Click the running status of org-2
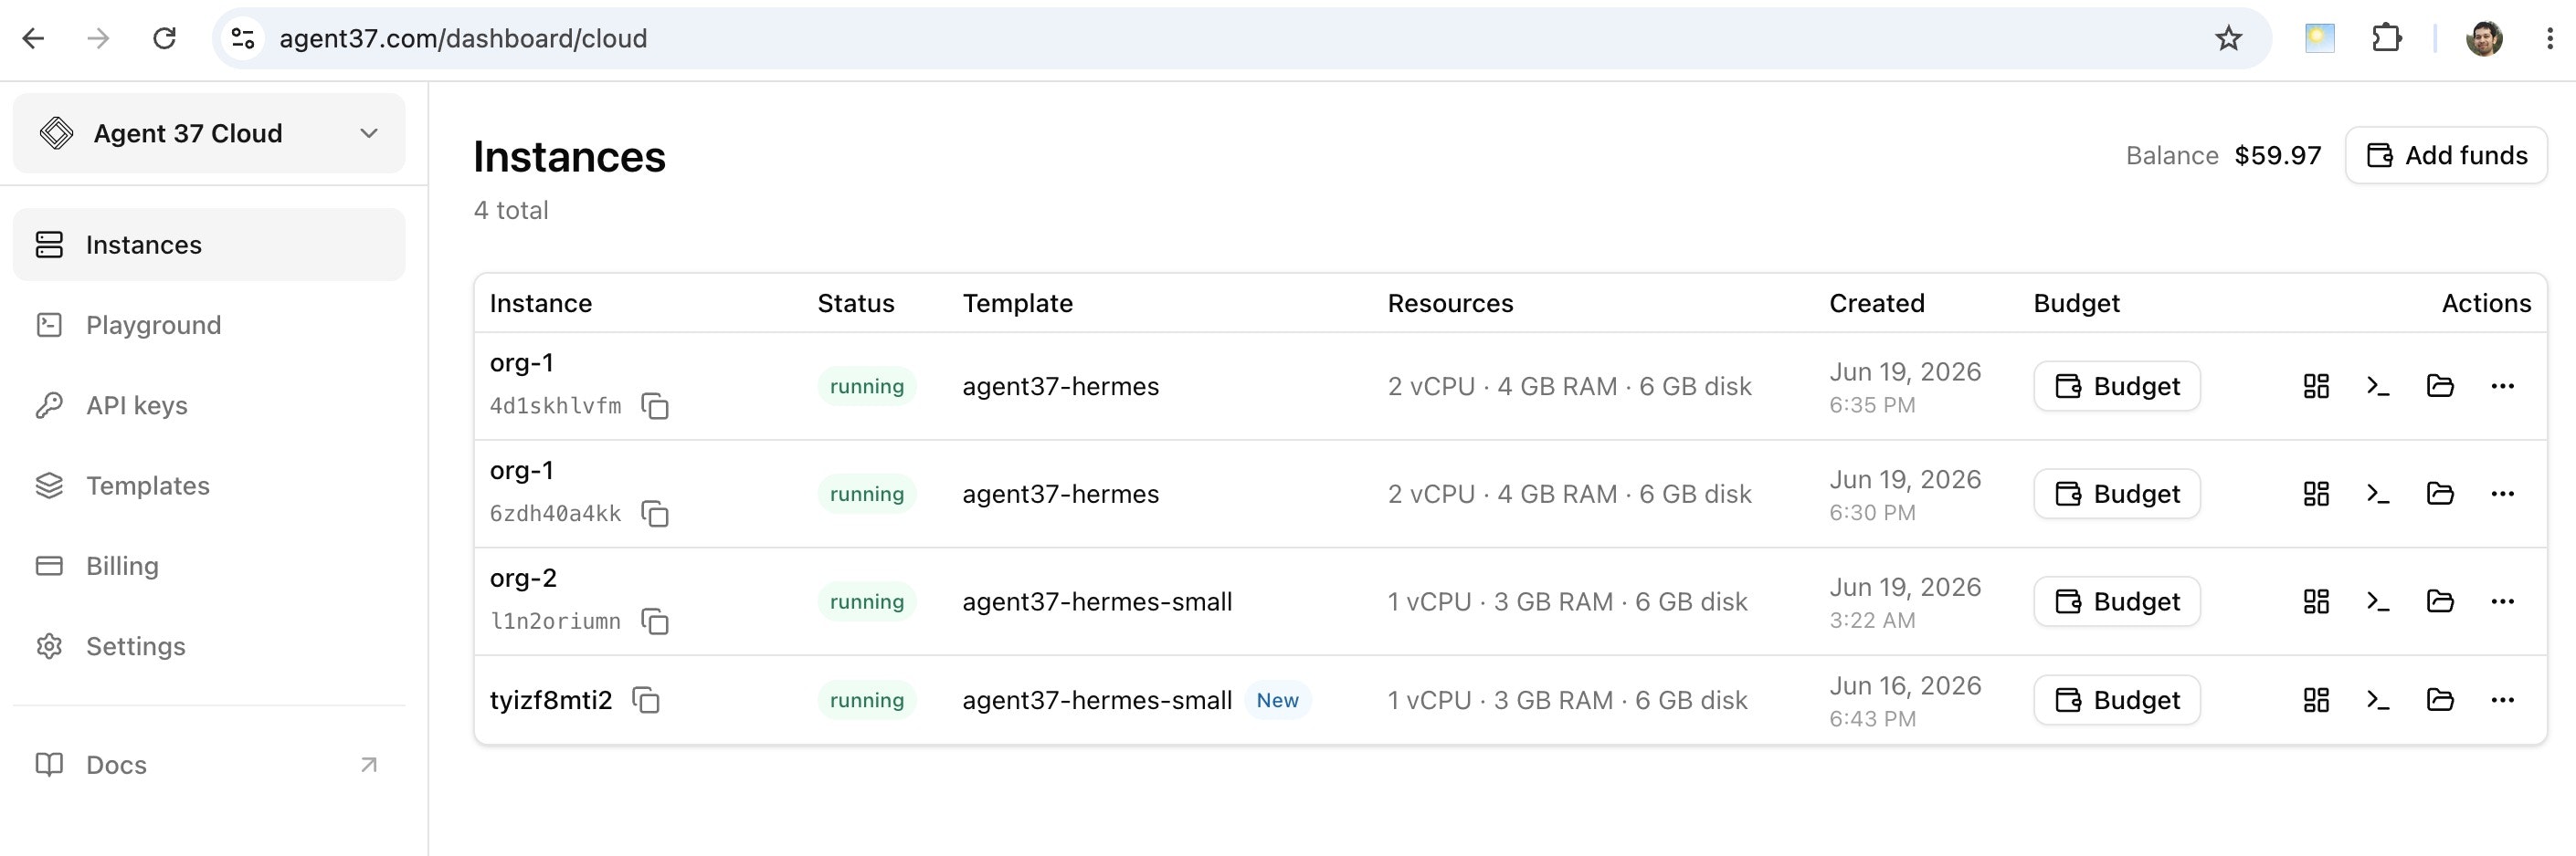The height and width of the screenshot is (856, 2576). click(x=866, y=601)
